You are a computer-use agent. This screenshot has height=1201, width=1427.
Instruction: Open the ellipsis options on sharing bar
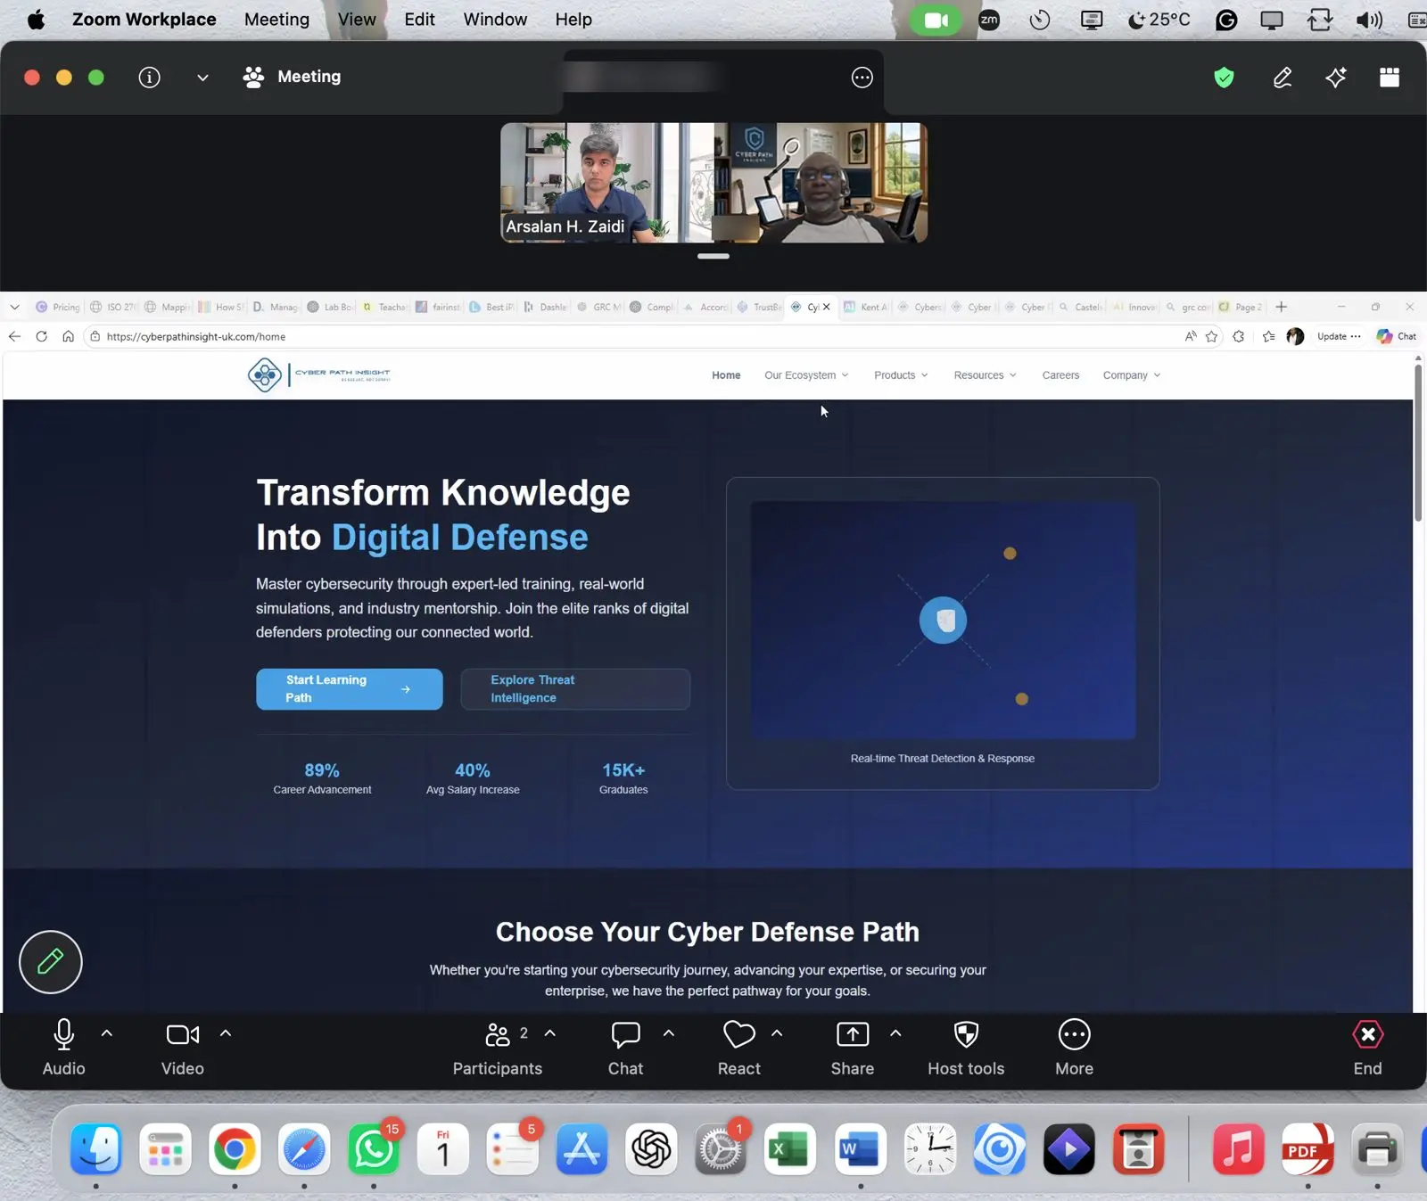(x=862, y=78)
